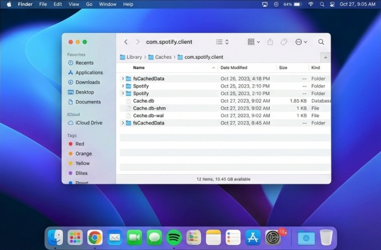Open the list view switcher
Screen dimensions: 381x250
point(222,42)
